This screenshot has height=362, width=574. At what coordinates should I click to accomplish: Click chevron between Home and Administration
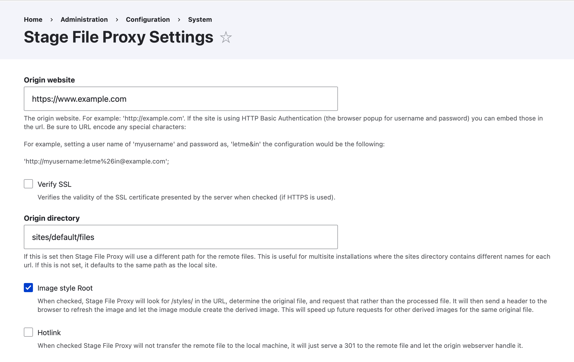[x=52, y=20]
